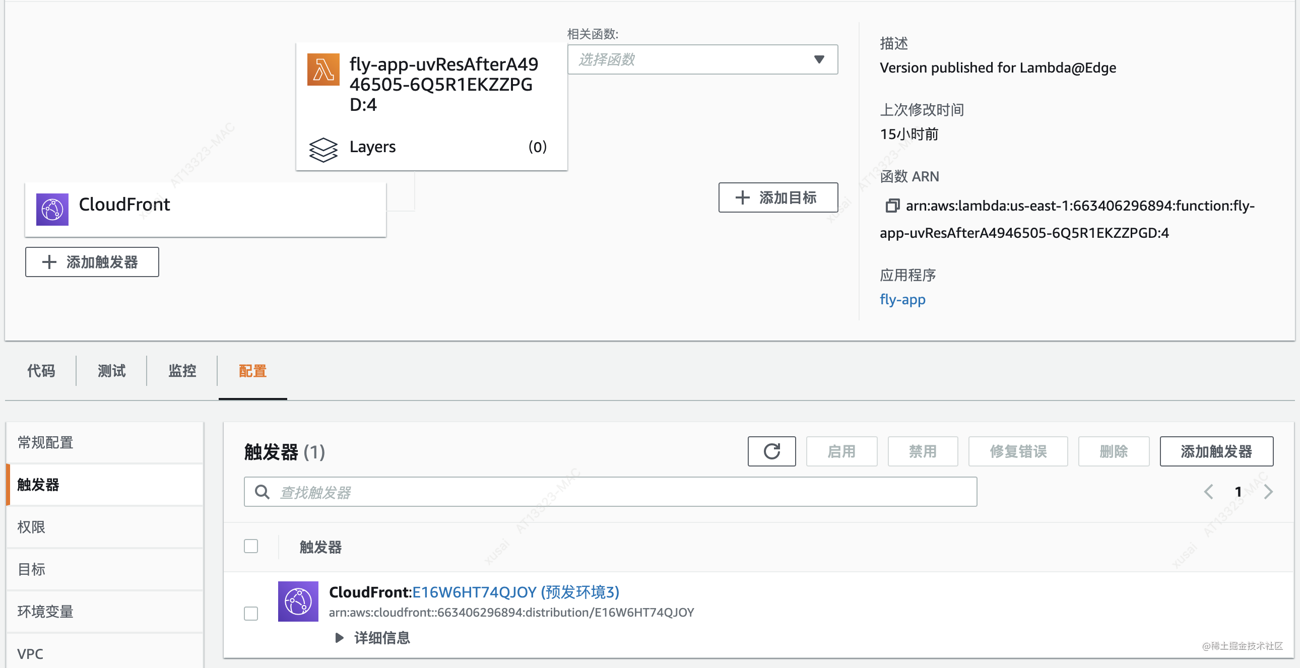Image resolution: width=1300 pixels, height=668 pixels.
Task: Open the E16W6HT74QJOY (预发环境3) distribution link
Action: (x=516, y=592)
